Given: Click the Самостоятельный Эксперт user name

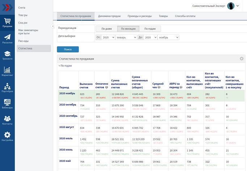Looking at the screenshot, I should pos(209,6).
